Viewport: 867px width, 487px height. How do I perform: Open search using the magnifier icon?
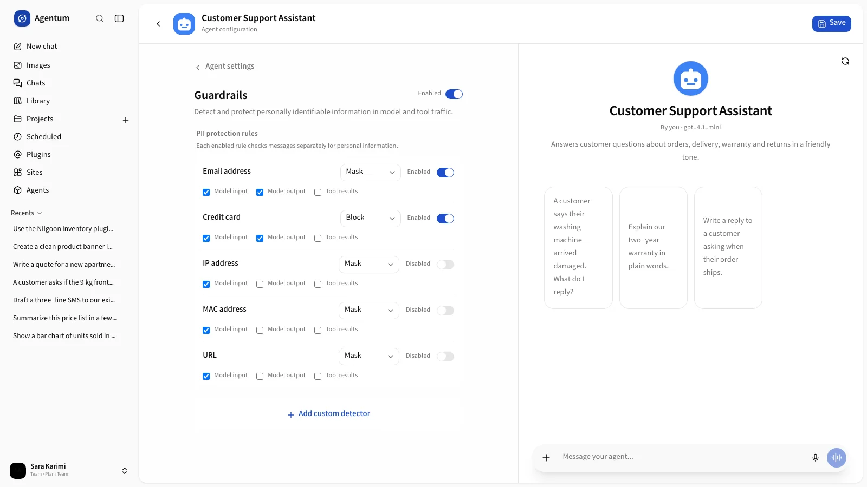coord(100,18)
